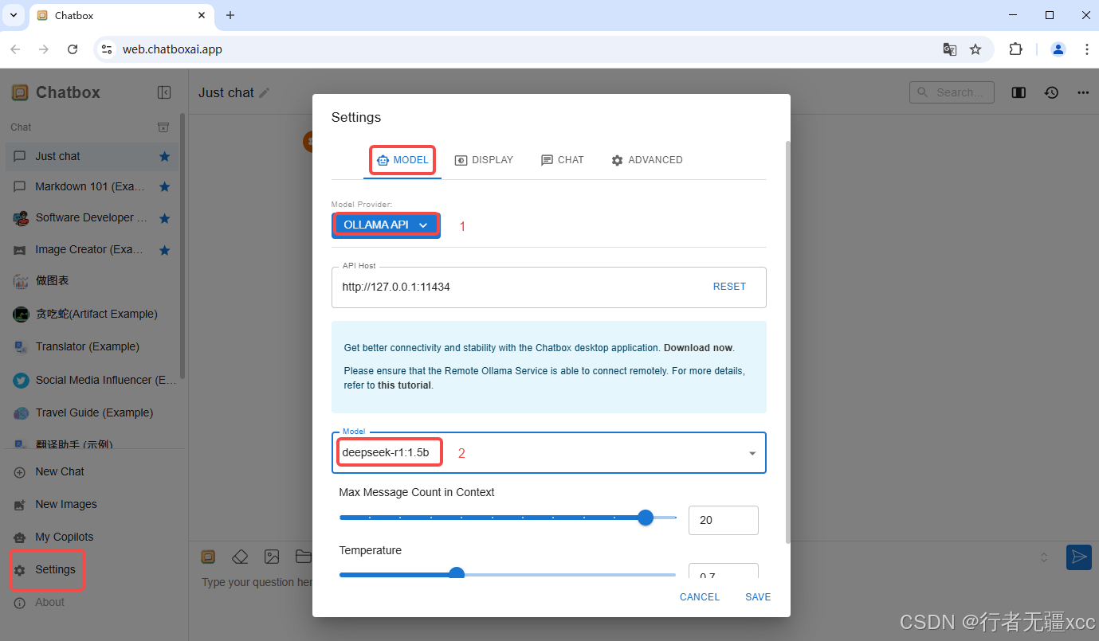
Task: Click the Chatbox logo icon in input toolbar
Action: point(208,557)
